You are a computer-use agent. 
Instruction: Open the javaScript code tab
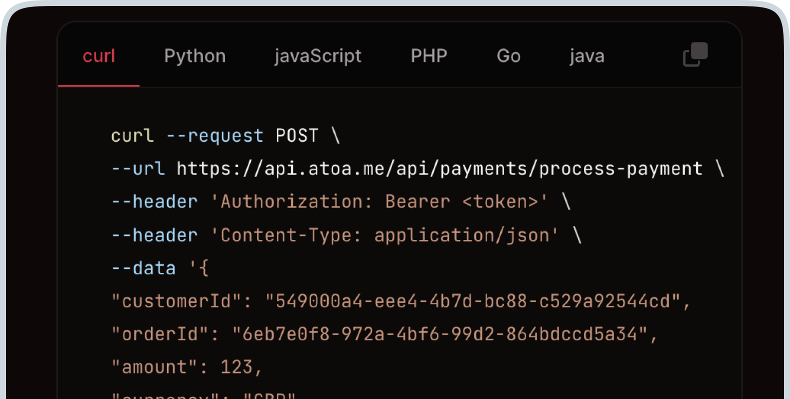318,56
